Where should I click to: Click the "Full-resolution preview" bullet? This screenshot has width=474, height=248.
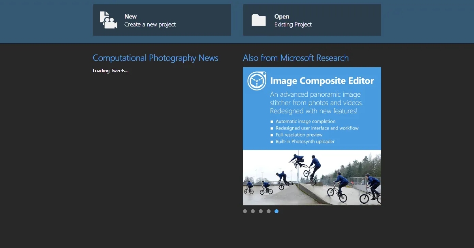point(299,135)
